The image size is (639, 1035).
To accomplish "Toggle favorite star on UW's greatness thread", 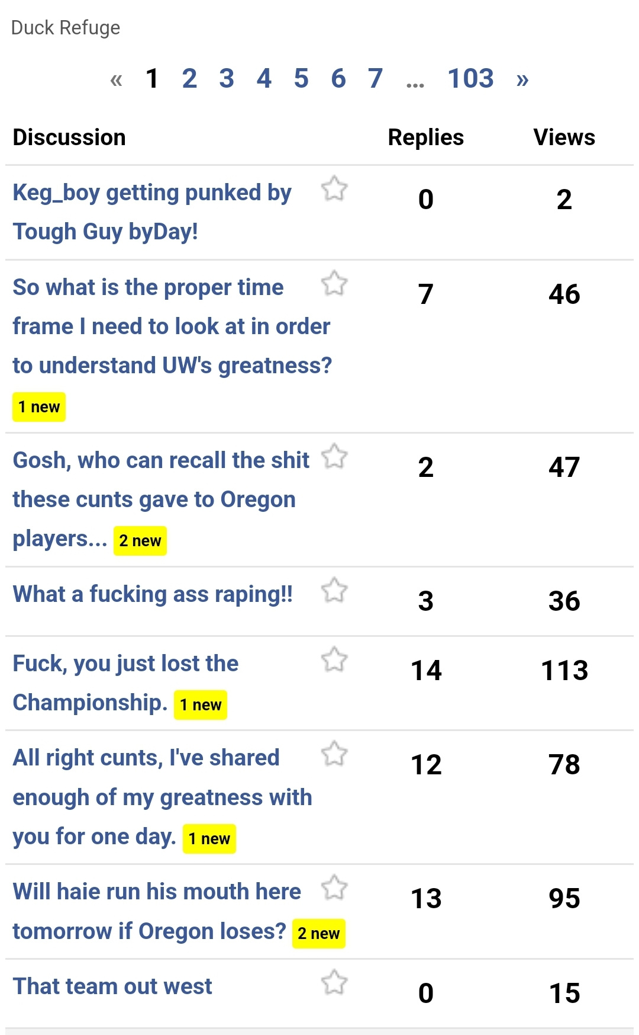I will 334,283.
